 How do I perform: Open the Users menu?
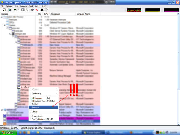37,6
